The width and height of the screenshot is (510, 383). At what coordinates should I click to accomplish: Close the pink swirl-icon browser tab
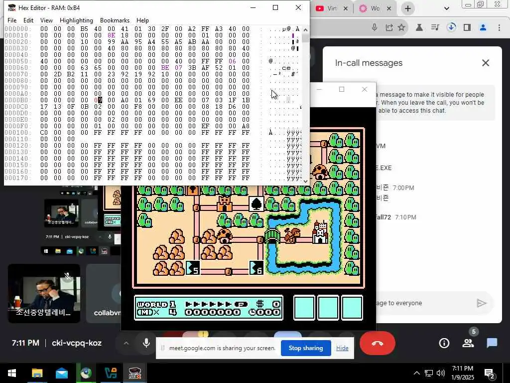pos(388,8)
